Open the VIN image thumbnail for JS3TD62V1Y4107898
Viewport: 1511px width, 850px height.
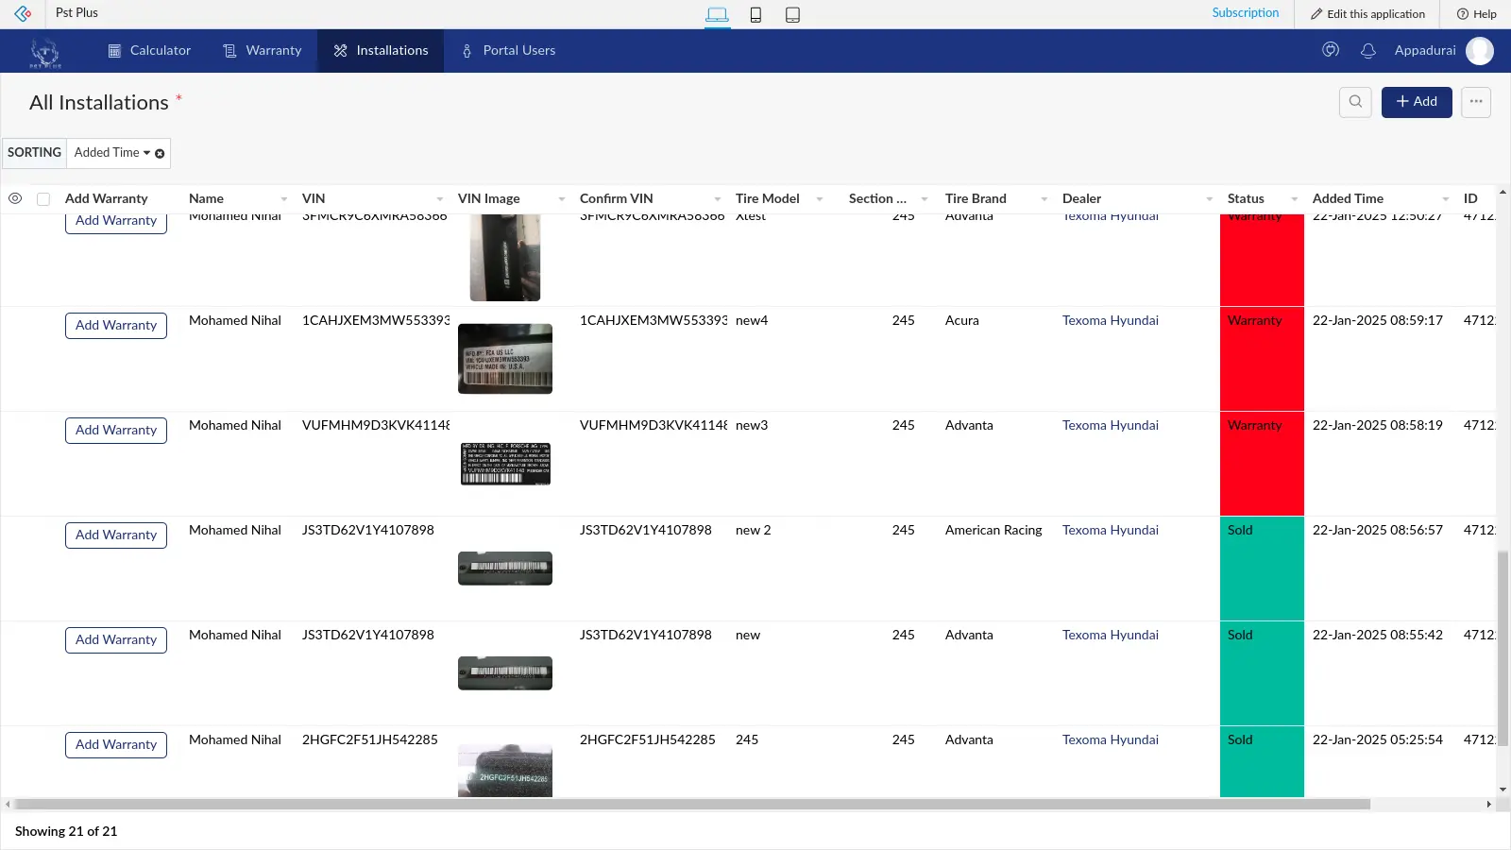click(x=504, y=568)
